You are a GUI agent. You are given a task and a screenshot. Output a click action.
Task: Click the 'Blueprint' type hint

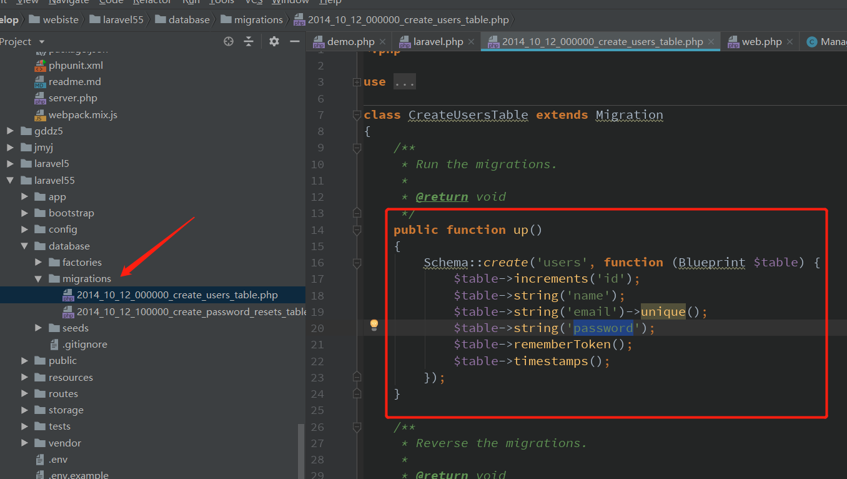712,263
